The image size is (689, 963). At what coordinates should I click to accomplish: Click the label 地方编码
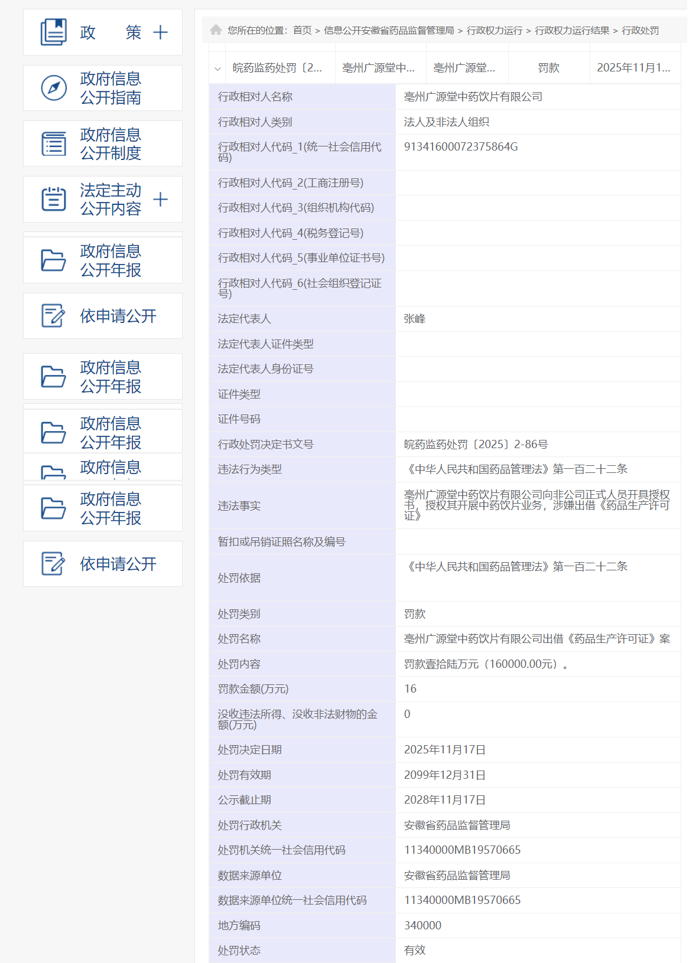tap(239, 926)
